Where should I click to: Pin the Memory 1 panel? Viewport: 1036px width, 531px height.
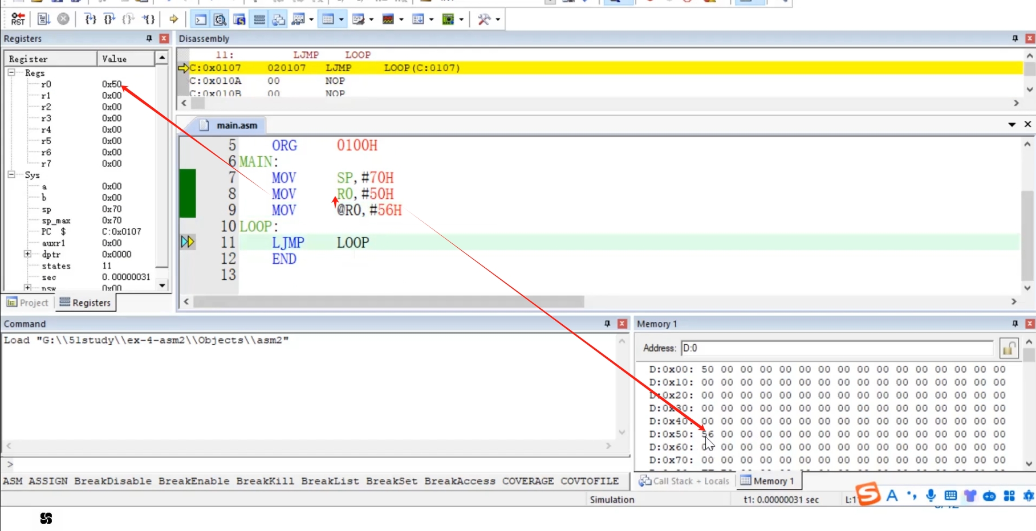click(1015, 324)
